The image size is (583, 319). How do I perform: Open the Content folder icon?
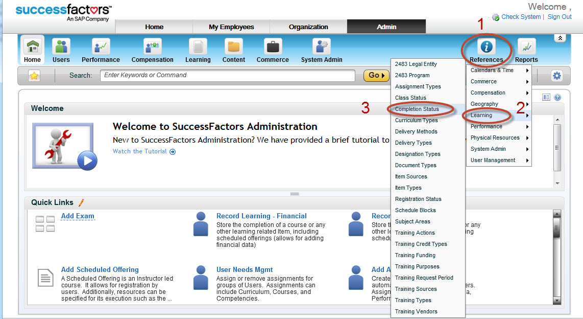point(233,47)
